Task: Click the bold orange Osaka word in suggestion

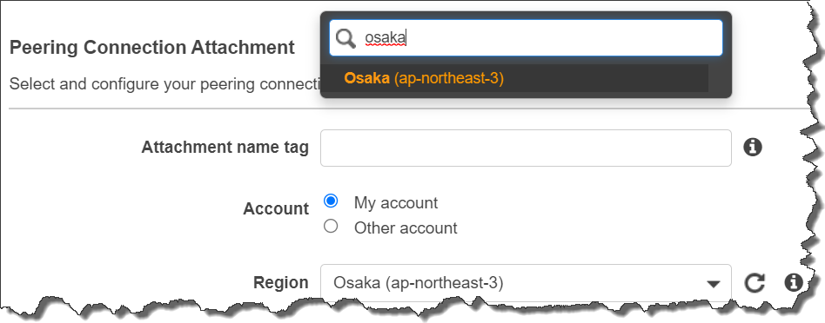Action: pos(366,78)
